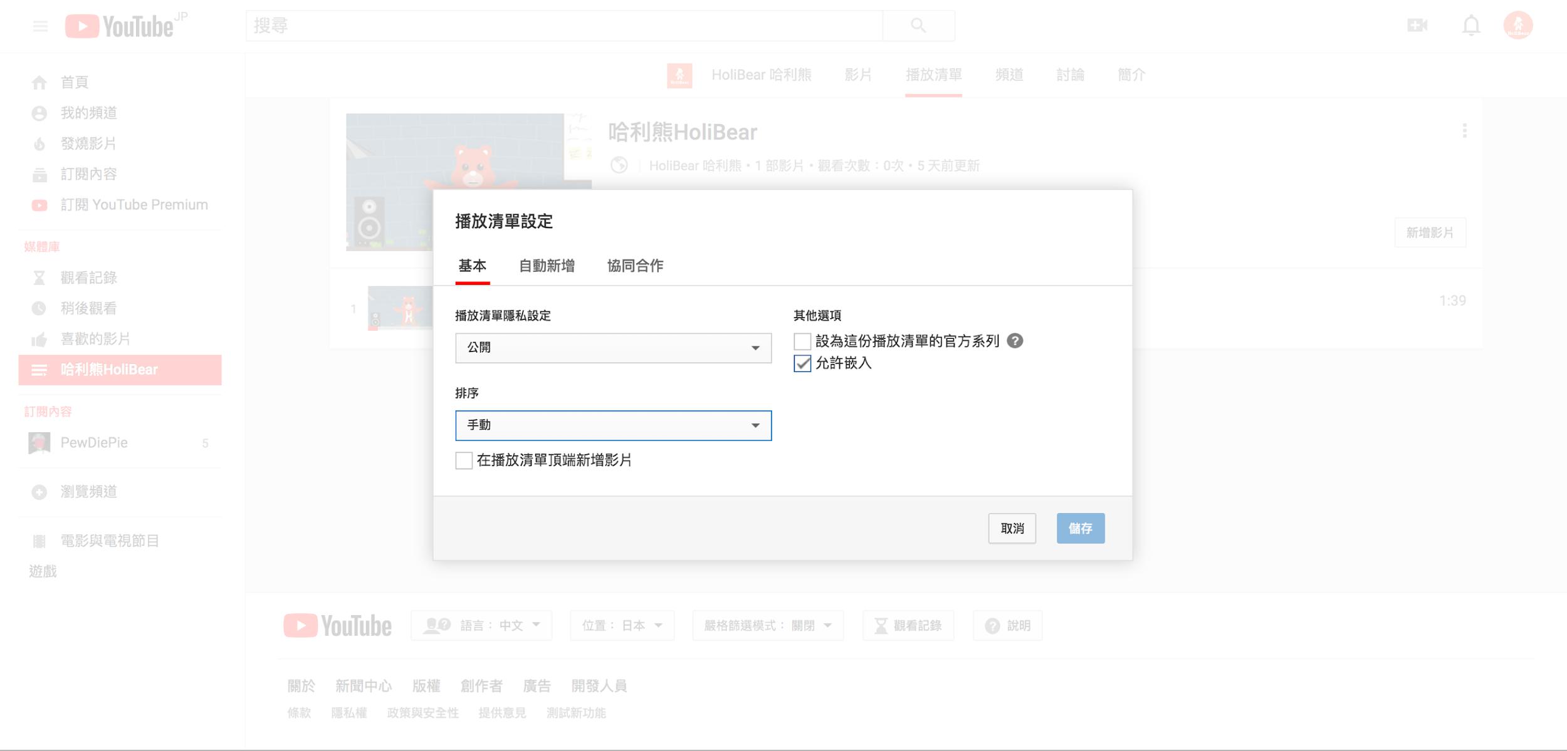Open the 討論 channel tab
This screenshot has width=1567, height=751.
[x=1070, y=75]
